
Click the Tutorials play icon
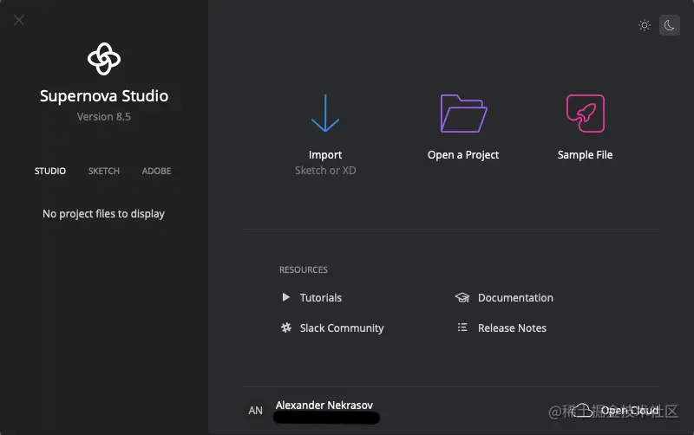pos(286,297)
